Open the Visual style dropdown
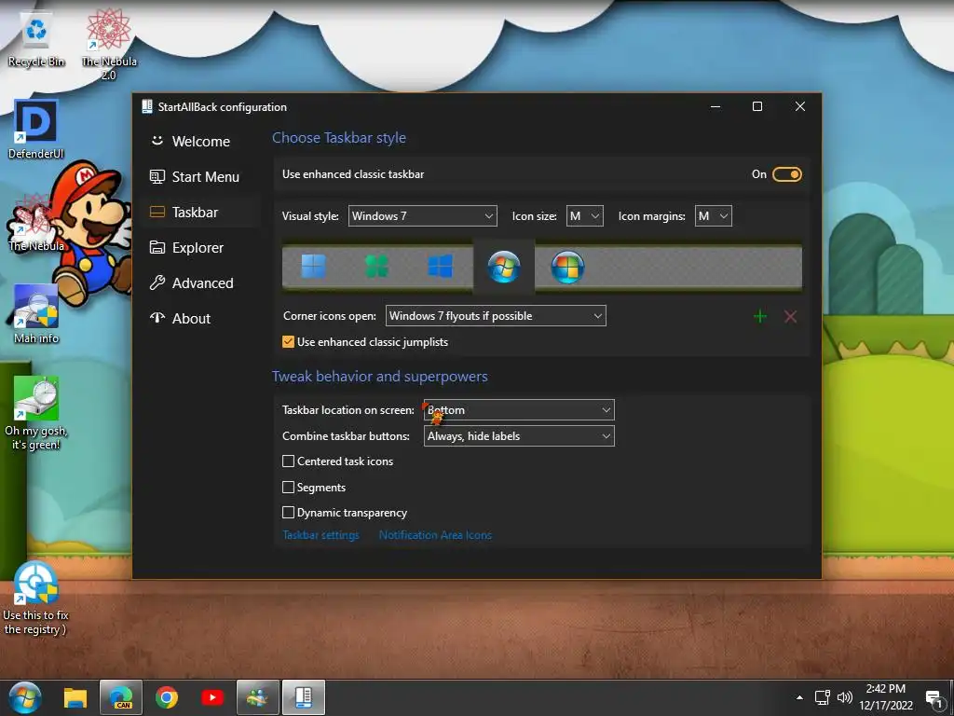The height and width of the screenshot is (716, 954). click(422, 216)
